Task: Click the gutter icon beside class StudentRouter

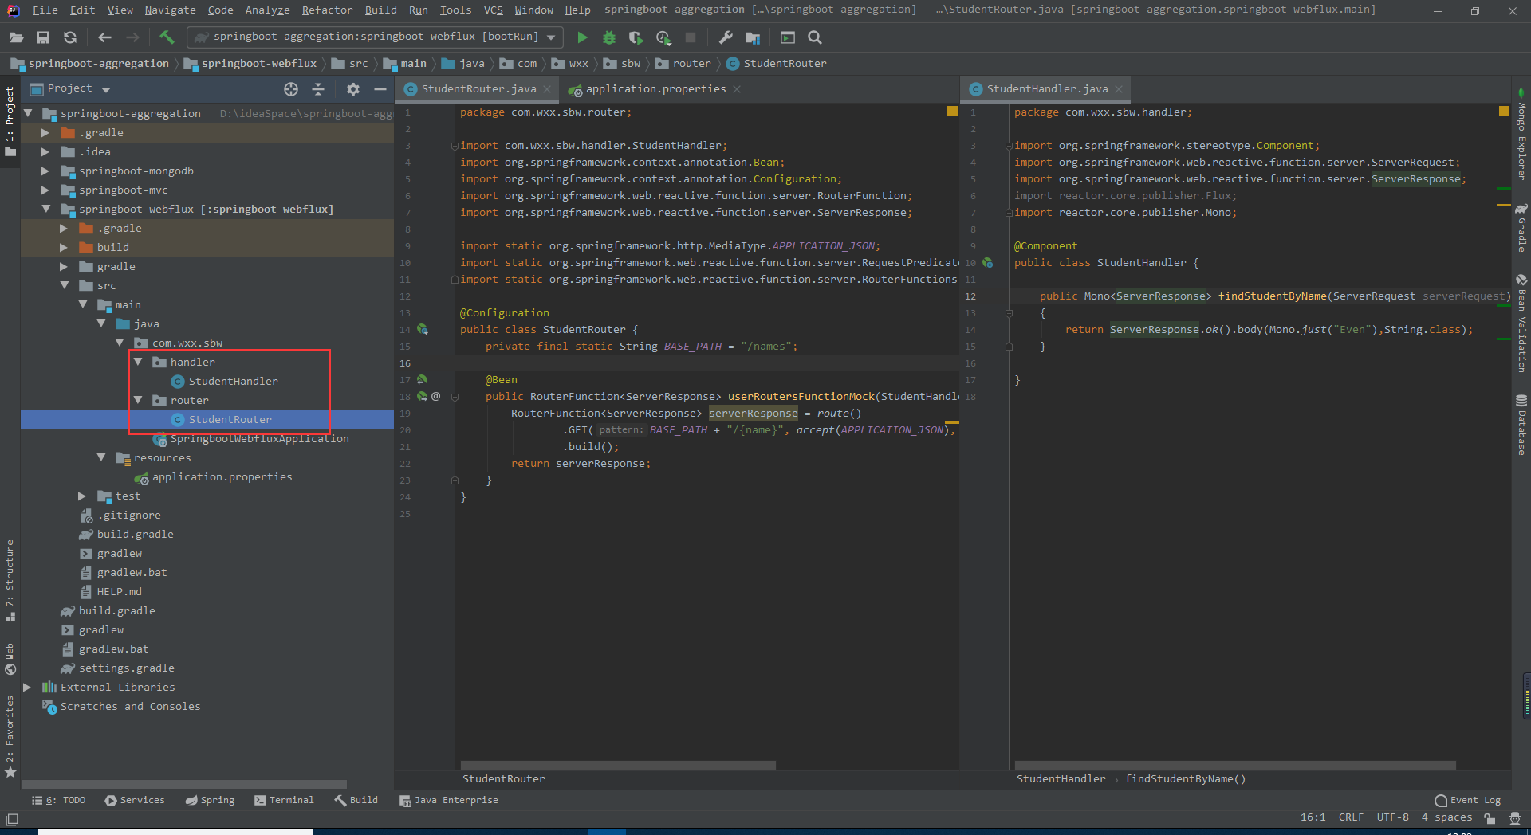Action: [x=423, y=329]
